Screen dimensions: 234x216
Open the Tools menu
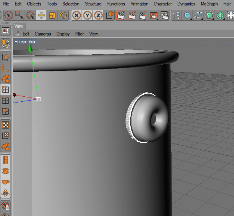coord(52,4)
